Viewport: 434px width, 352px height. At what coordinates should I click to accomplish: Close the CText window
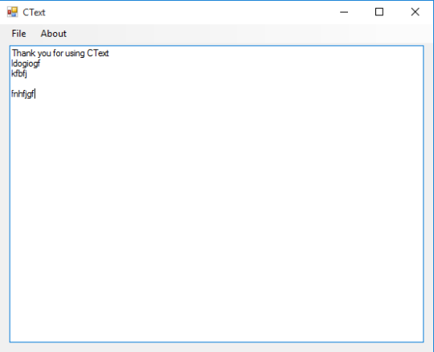coord(415,12)
